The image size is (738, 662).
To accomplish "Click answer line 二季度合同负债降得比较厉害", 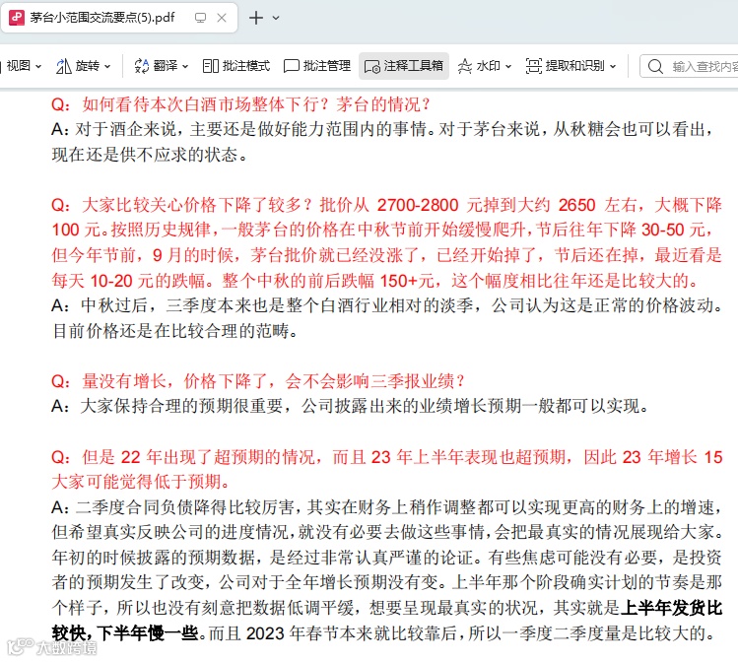I will tap(185, 507).
